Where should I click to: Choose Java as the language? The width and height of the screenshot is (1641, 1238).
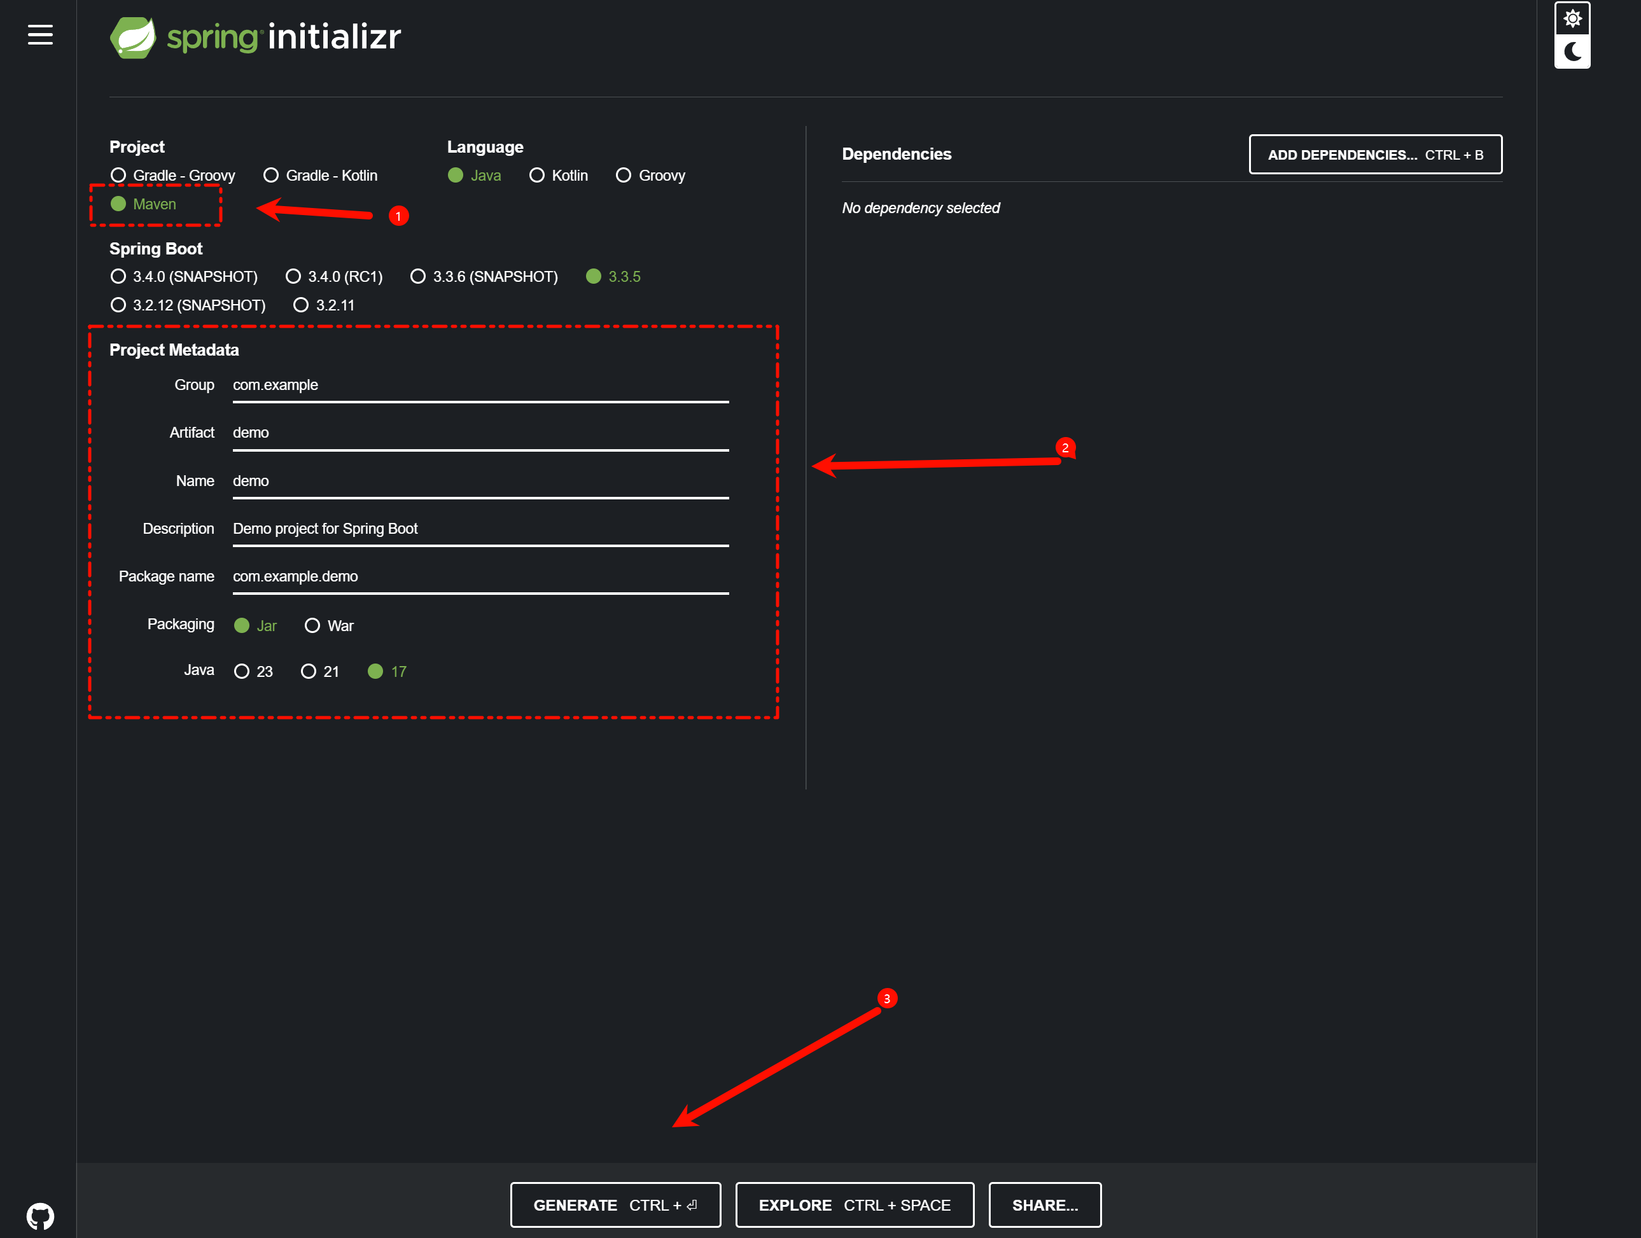tap(475, 175)
